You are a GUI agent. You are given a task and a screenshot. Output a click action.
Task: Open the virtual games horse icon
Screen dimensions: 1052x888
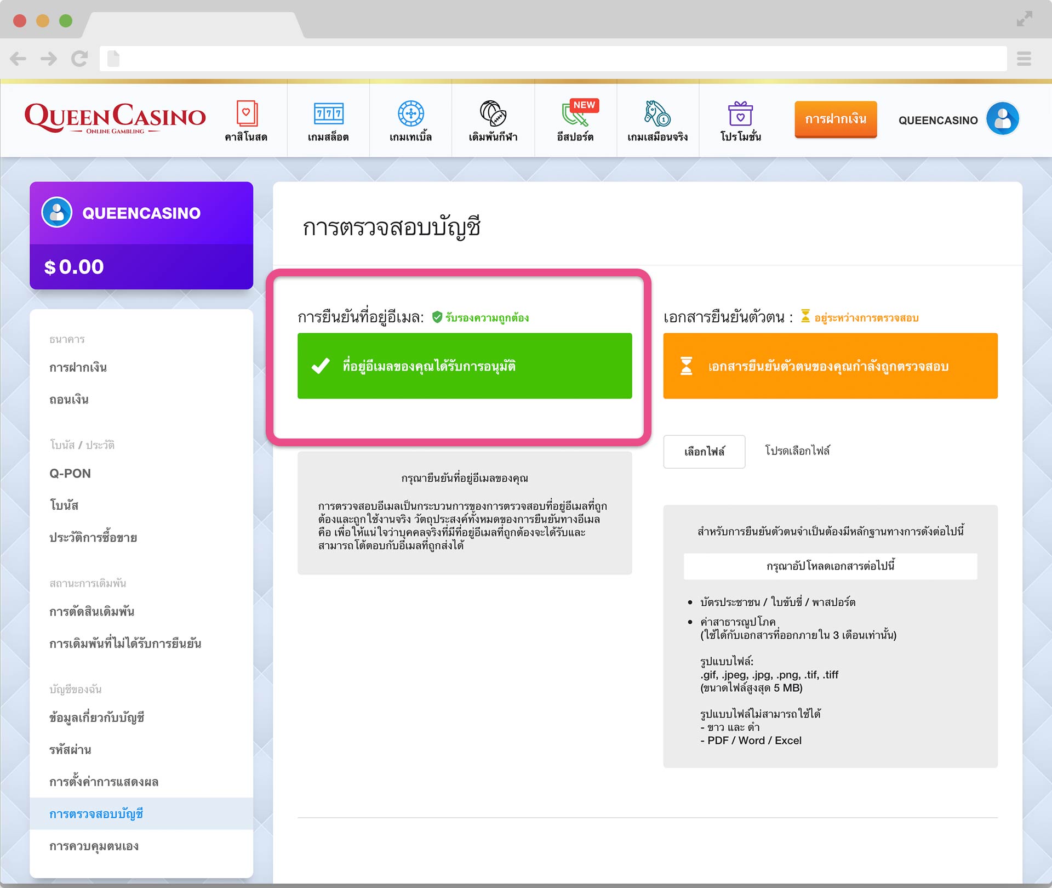tap(658, 113)
